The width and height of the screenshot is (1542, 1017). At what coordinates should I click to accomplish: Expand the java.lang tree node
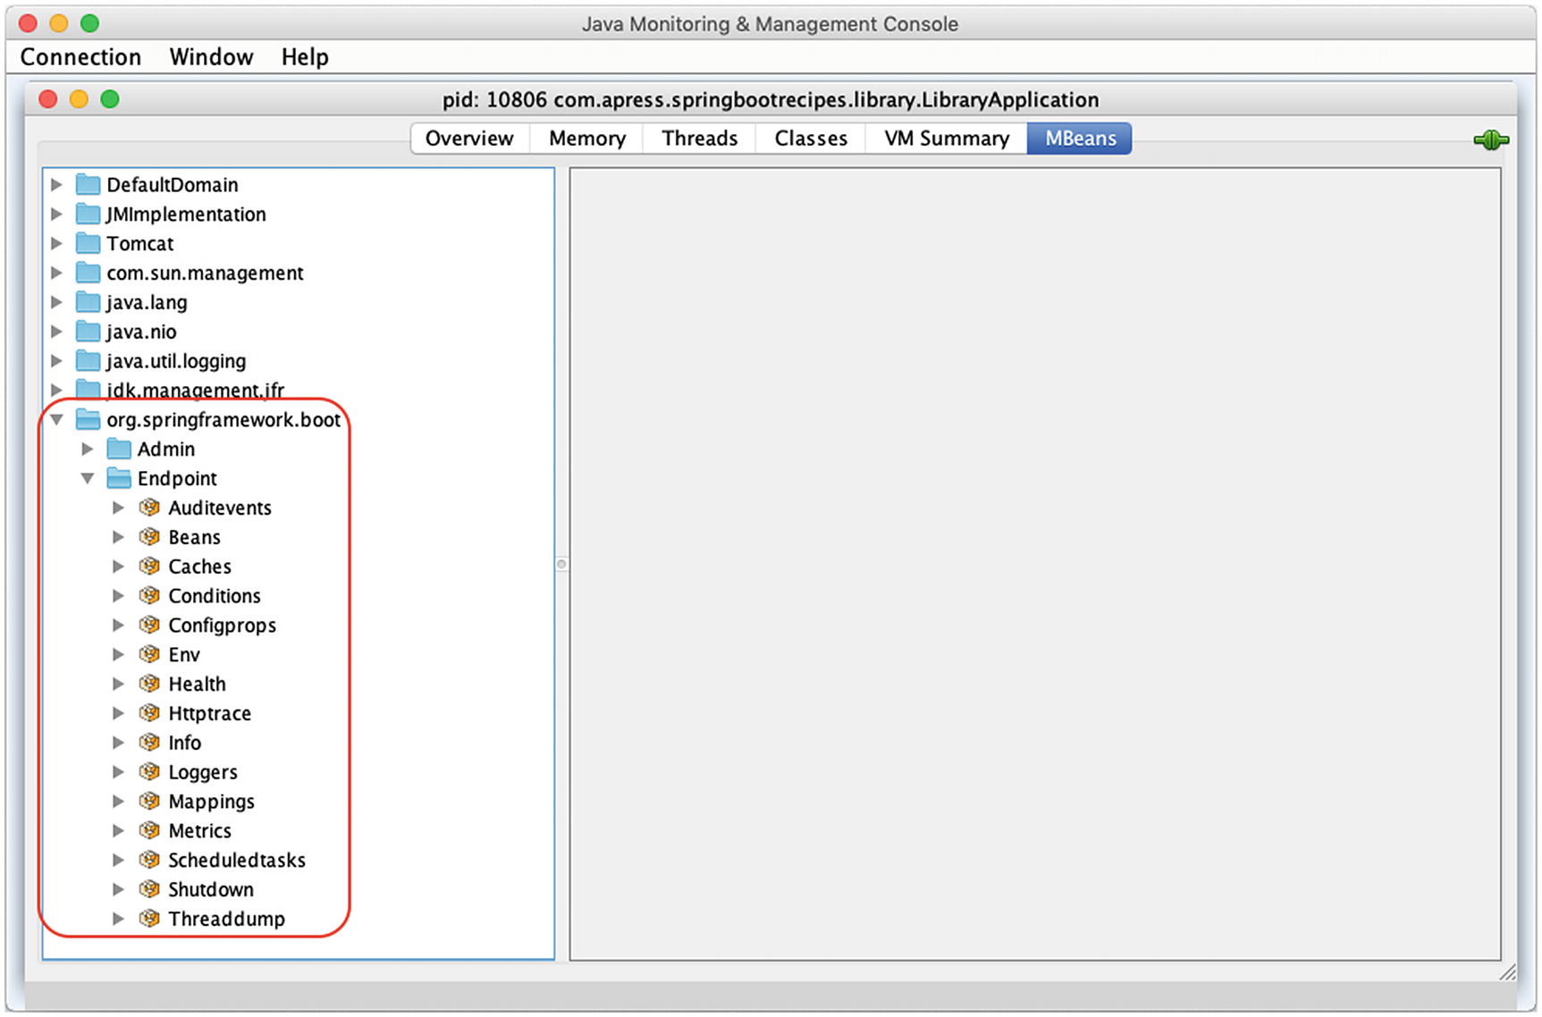click(56, 302)
